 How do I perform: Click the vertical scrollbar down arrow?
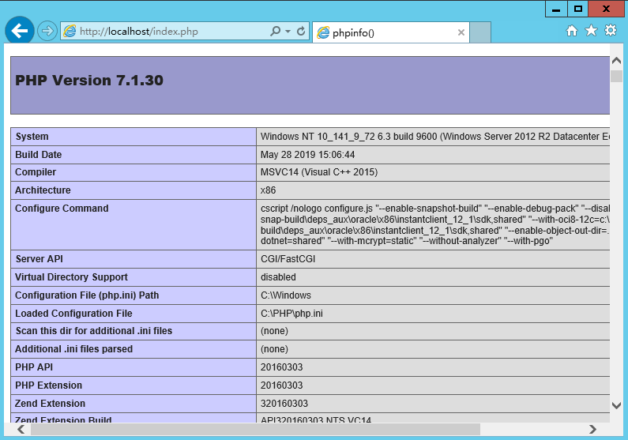click(x=616, y=405)
